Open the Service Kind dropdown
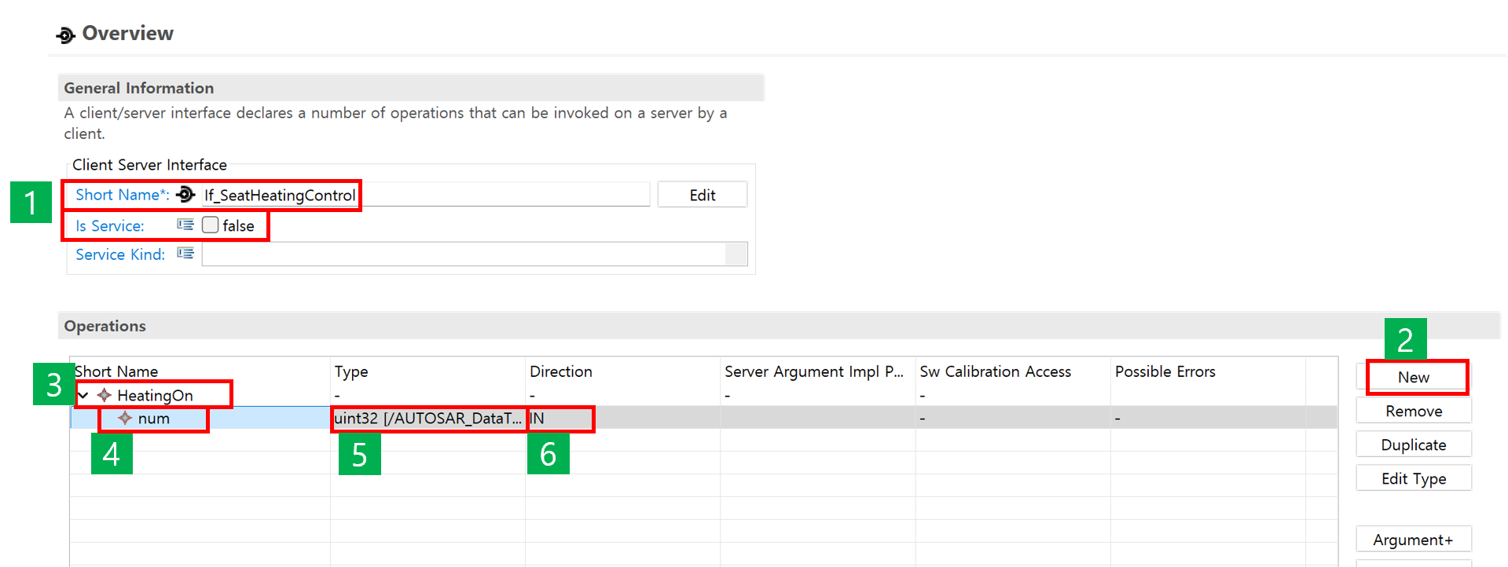1508x567 pixels. (736, 254)
